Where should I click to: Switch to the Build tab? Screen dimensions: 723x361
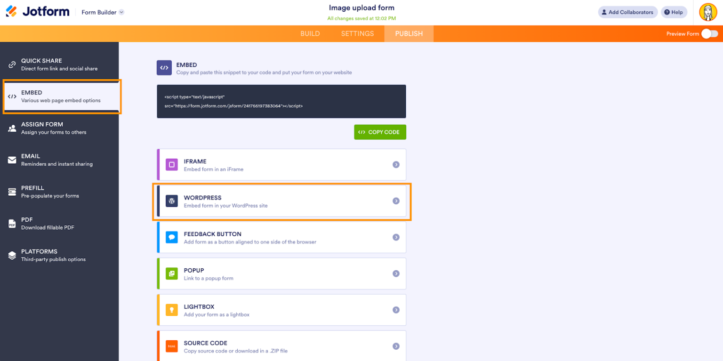310,33
